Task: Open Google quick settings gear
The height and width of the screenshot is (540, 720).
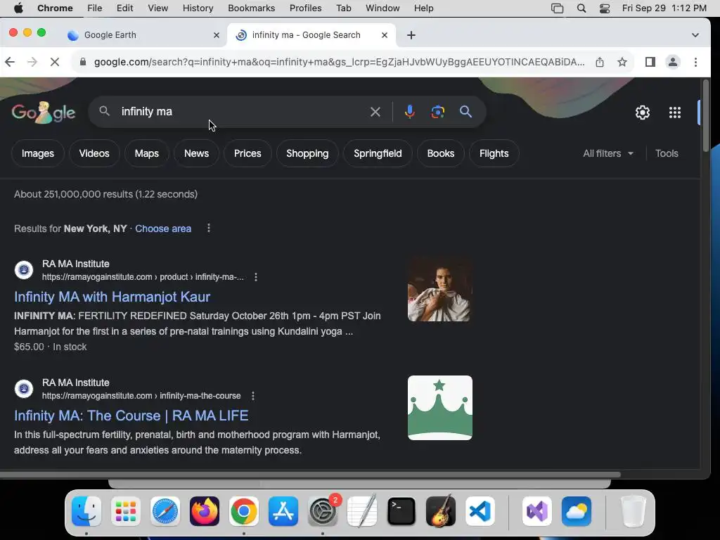Action: 643,112
